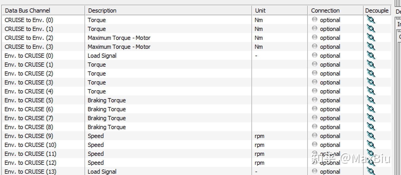Click the Decouple icon on the Load Signal row
This screenshot has width=401, height=175.
pos(371,56)
